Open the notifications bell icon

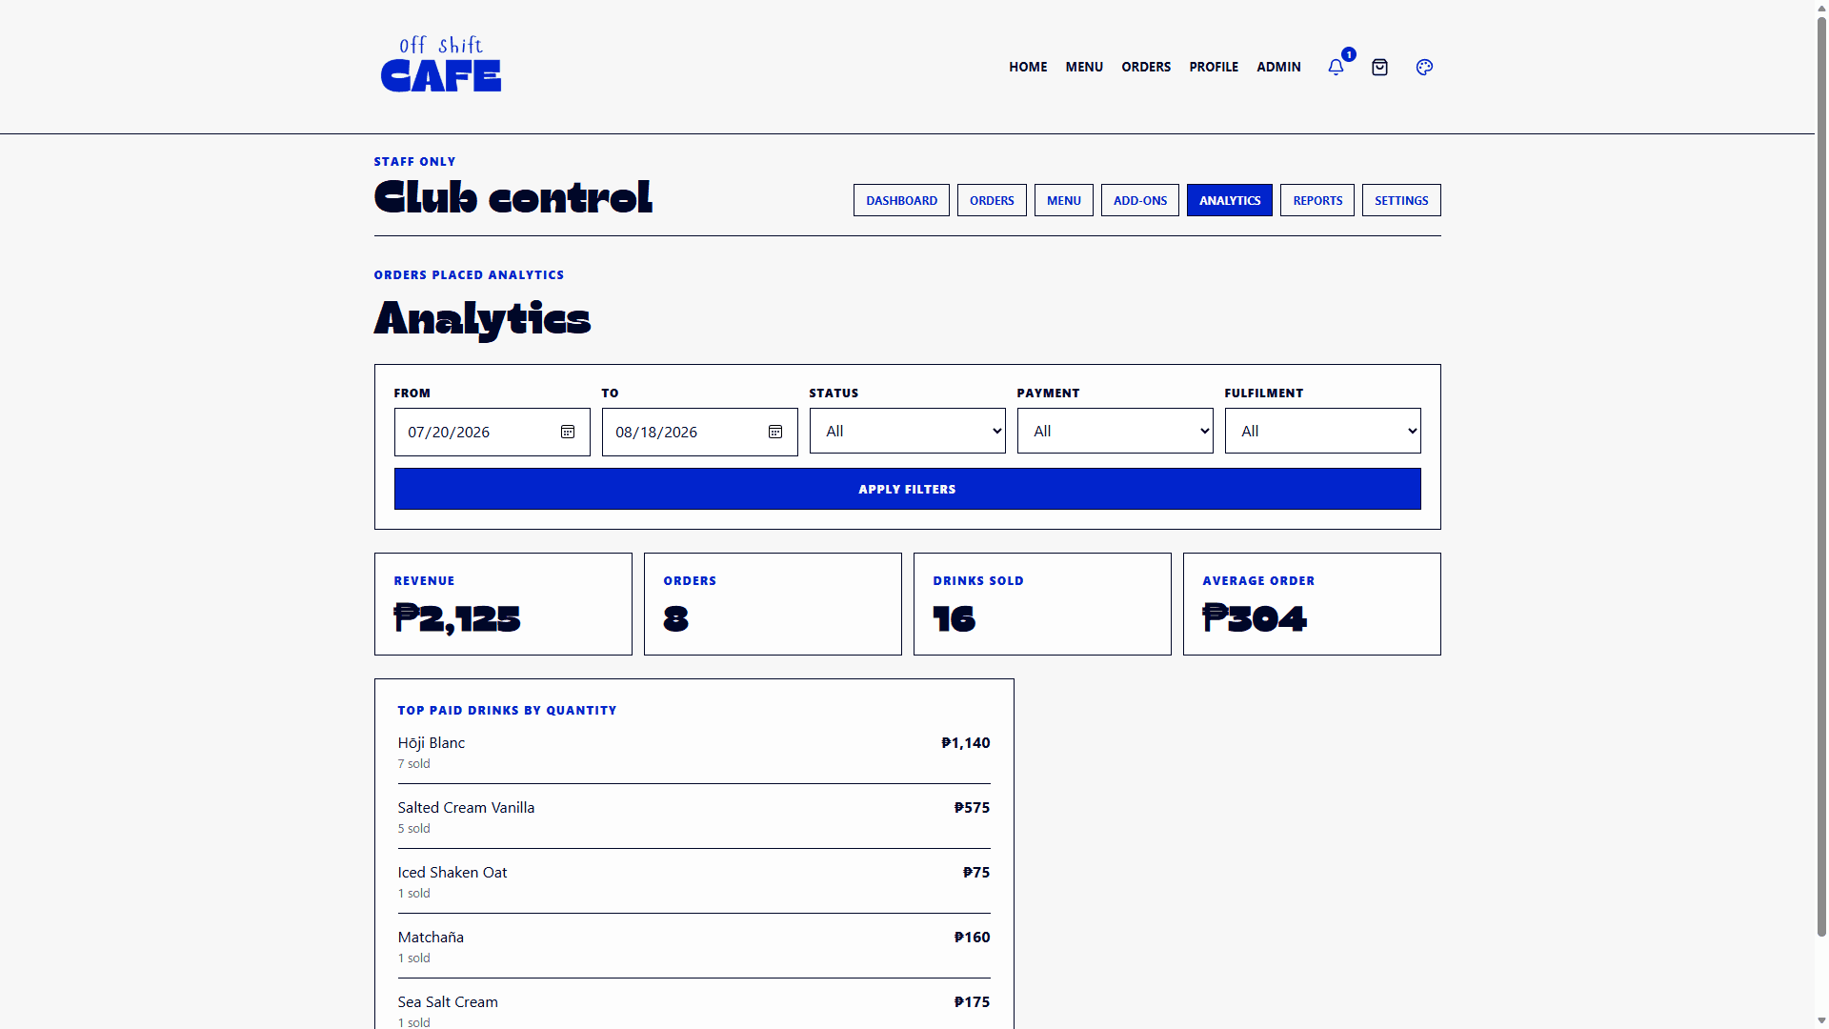(x=1336, y=67)
